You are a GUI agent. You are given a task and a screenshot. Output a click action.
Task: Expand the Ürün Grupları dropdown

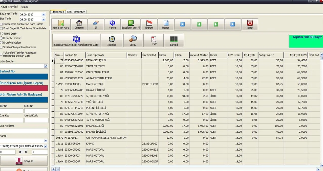tap(46, 66)
